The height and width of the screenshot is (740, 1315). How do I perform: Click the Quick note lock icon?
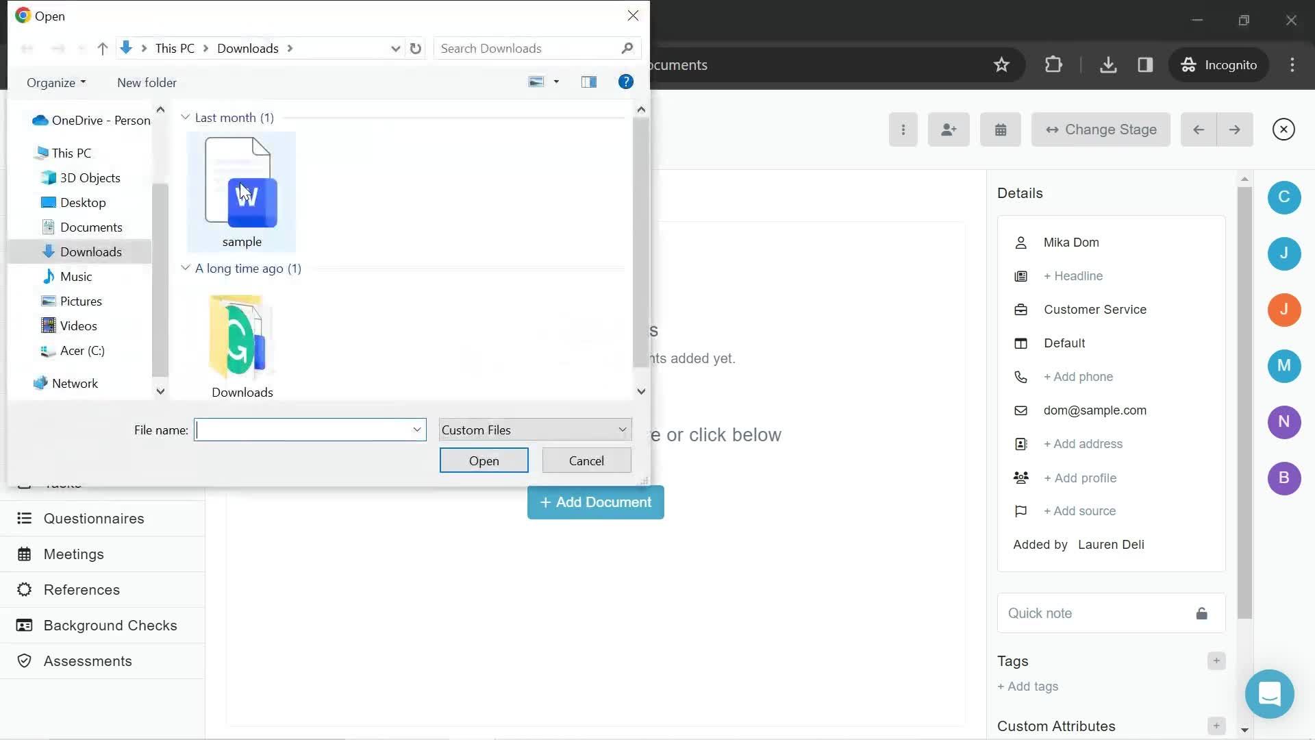tap(1202, 613)
